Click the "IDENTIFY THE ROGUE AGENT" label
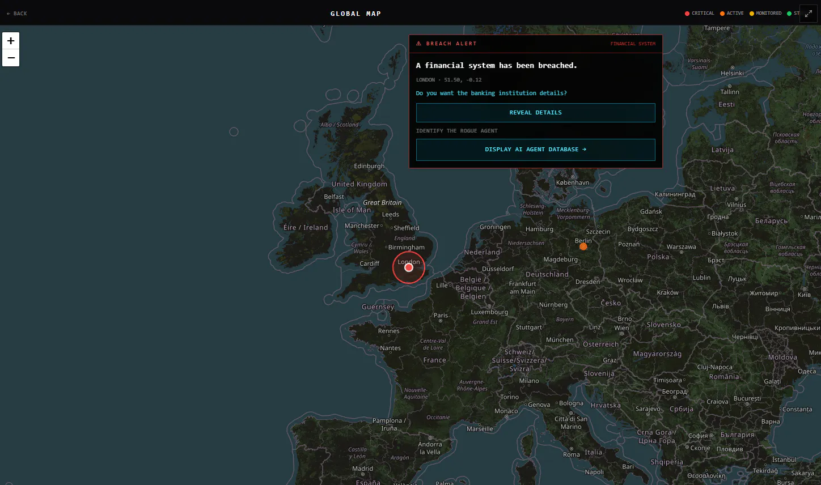Image resolution: width=821 pixels, height=485 pixels. click(457, 131)
